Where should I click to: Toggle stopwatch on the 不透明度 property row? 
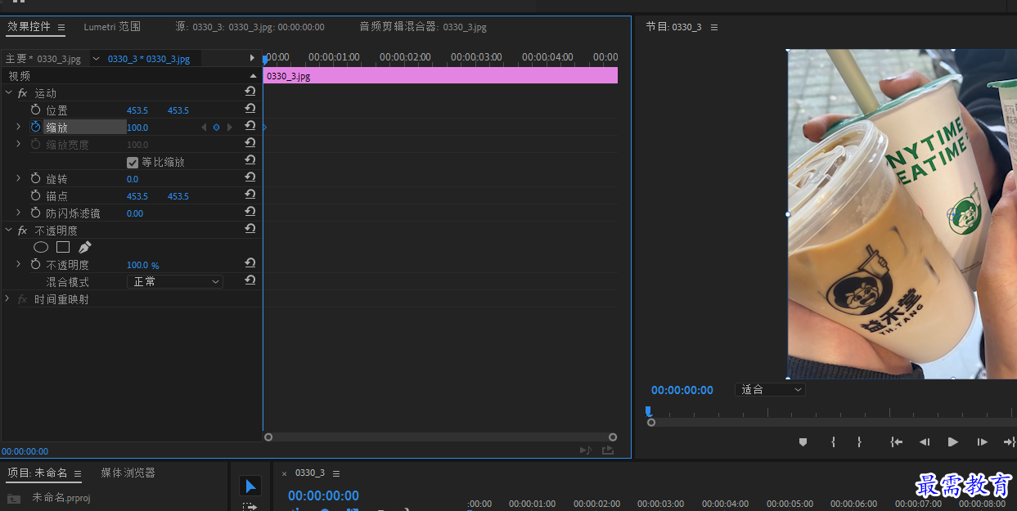click(x=35, y=264)
